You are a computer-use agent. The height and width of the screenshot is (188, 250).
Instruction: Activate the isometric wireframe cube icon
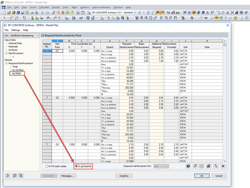[151, 18]
